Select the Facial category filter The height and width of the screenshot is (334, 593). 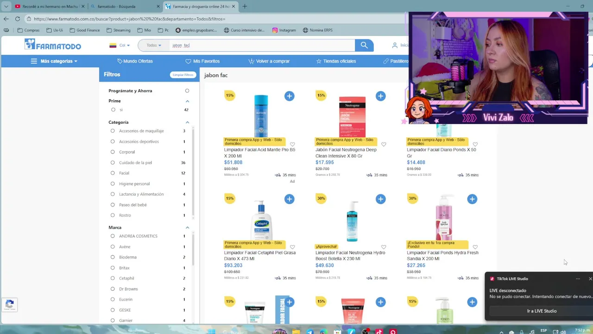[x=113, y=173]
